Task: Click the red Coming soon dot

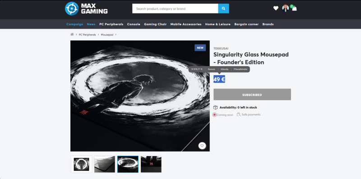Action: click(214, 115)
